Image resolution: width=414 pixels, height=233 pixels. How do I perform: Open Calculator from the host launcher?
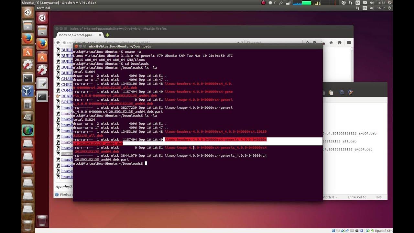point(28,104)
